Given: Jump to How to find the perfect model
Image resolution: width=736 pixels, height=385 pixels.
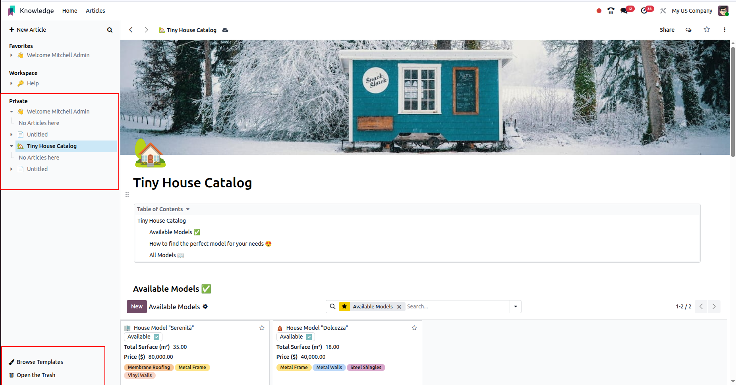Looking at the screenshot, I should point(210,244).
